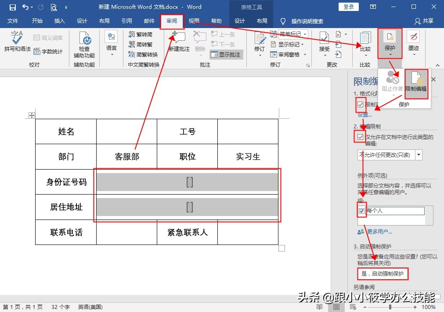Check the 每个人 exception checkbox
This screenshot has height=312, width=444.
point(362,211)
